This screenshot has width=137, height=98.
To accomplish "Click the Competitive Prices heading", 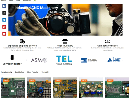I will (x=108, y=46).
